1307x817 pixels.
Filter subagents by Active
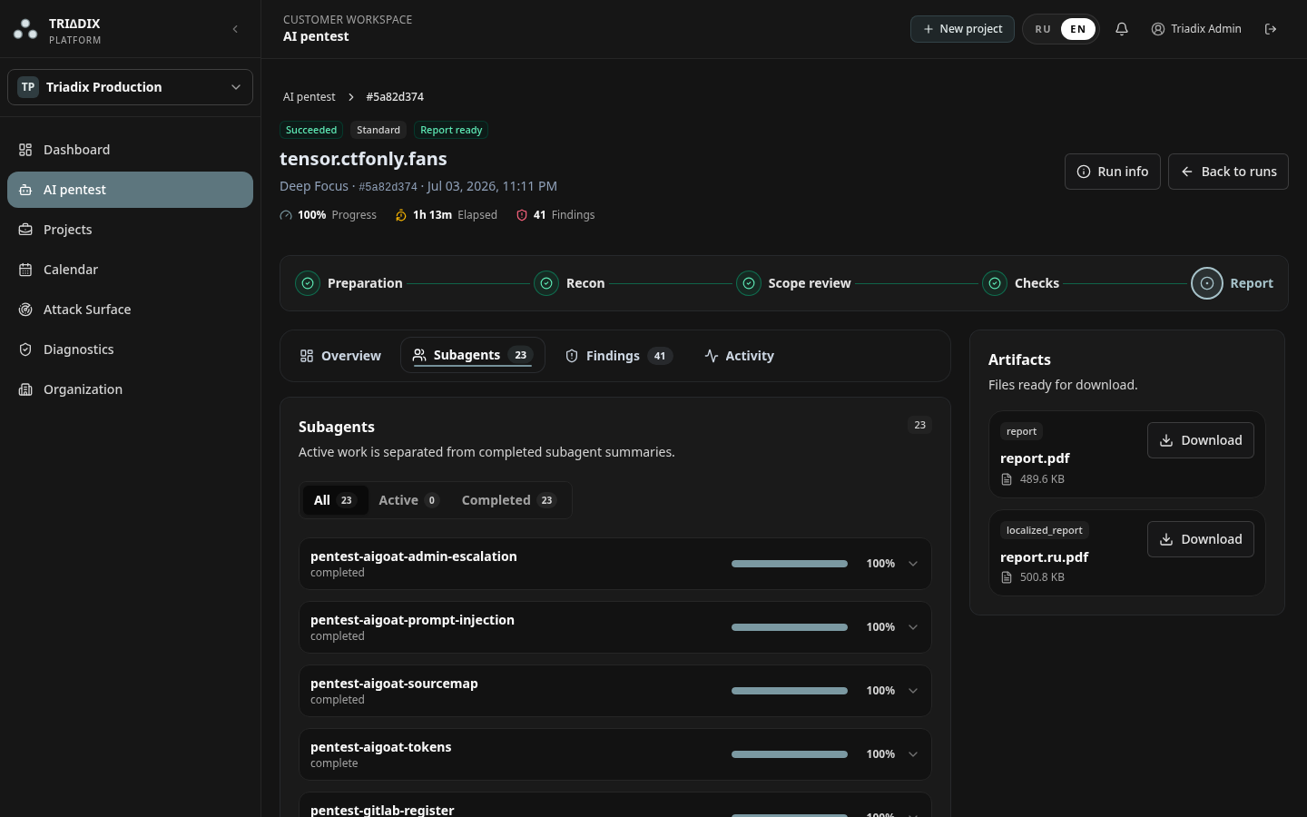click(x=408, y=500)
